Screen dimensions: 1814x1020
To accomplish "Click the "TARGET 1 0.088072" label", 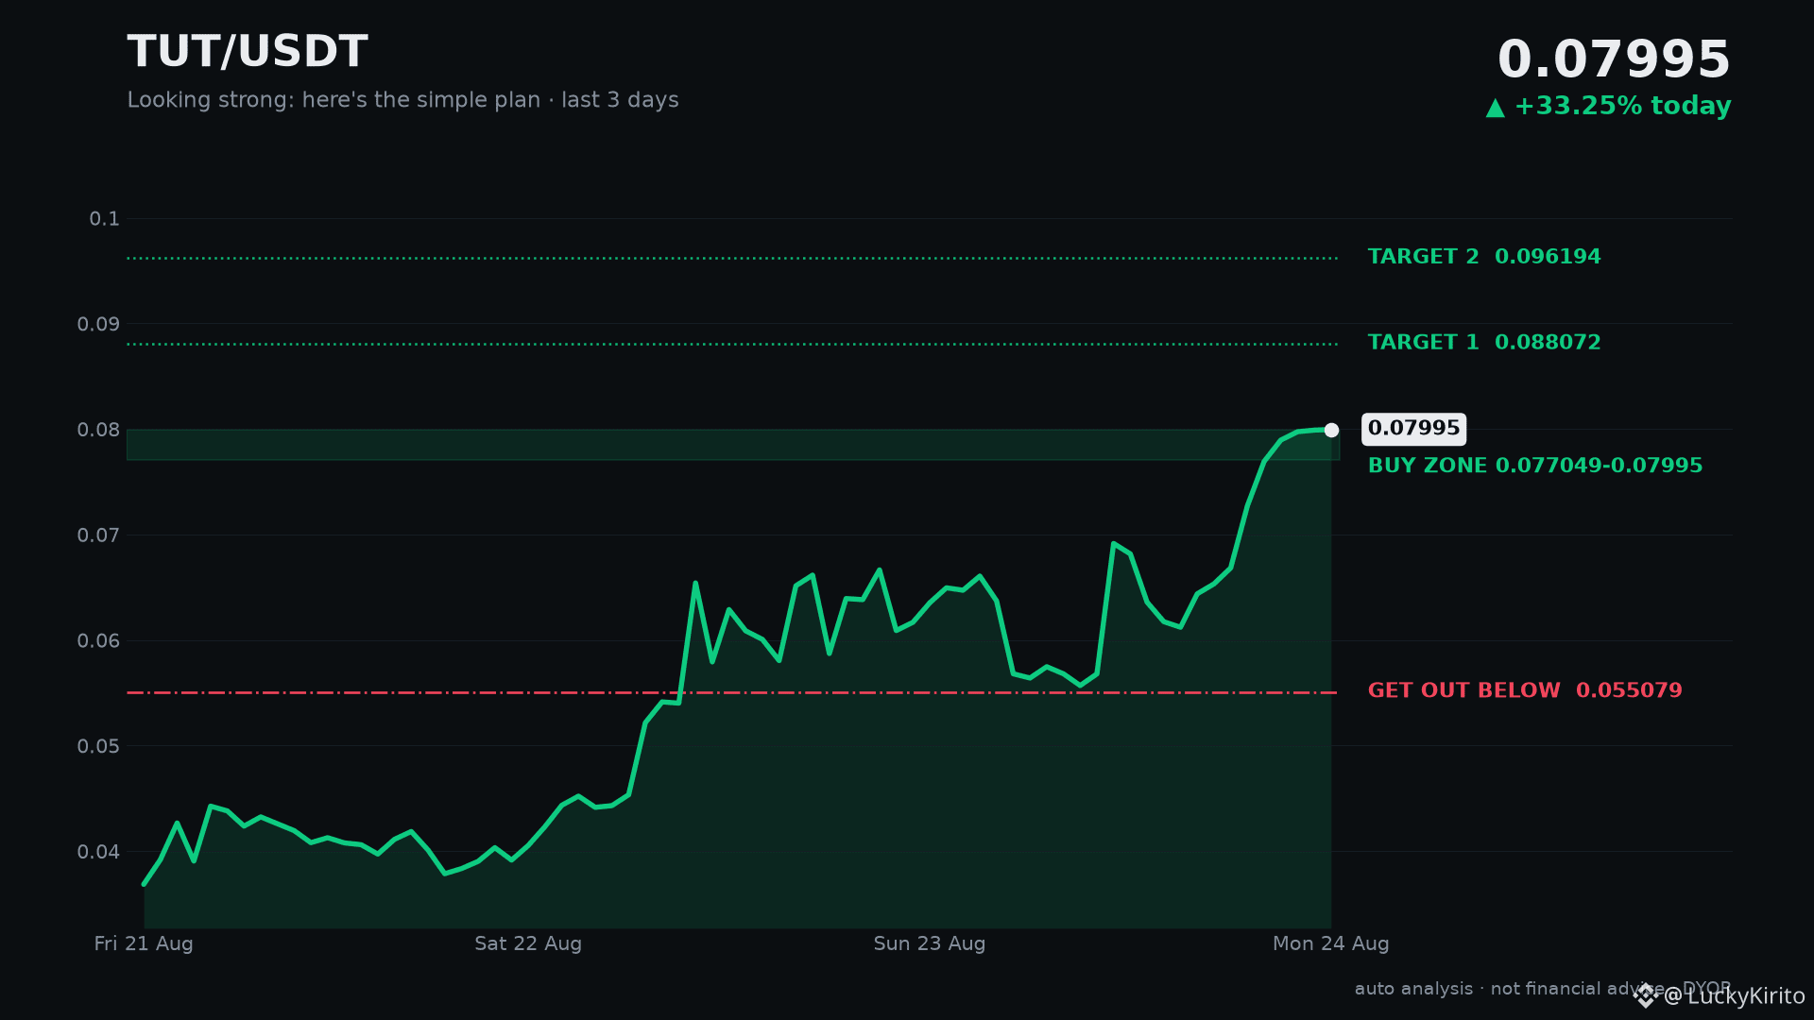I will pos(1484,343).
